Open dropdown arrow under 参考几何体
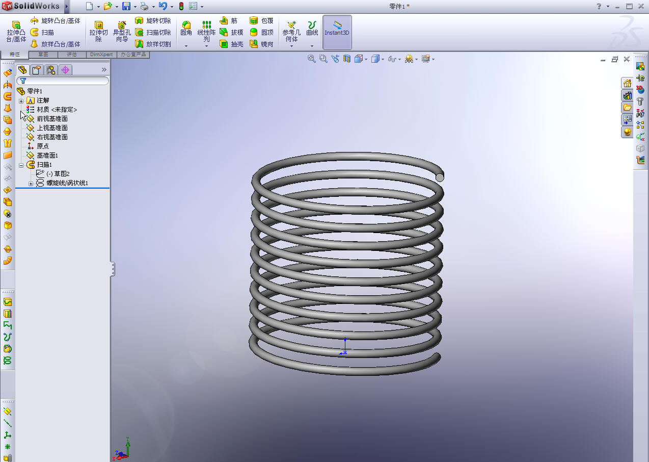Image resolution: width=649 pixels, height=462 pixels. 292,46
